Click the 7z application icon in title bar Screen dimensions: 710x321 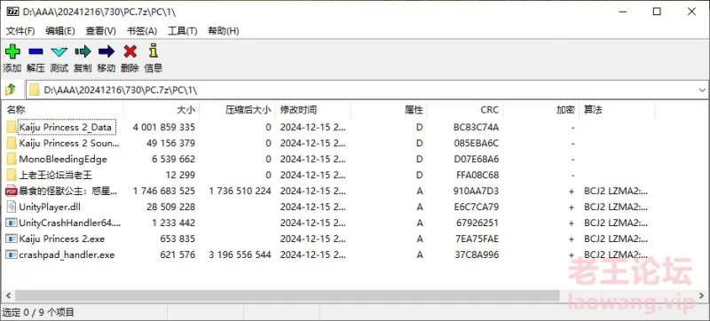[12, 12]
